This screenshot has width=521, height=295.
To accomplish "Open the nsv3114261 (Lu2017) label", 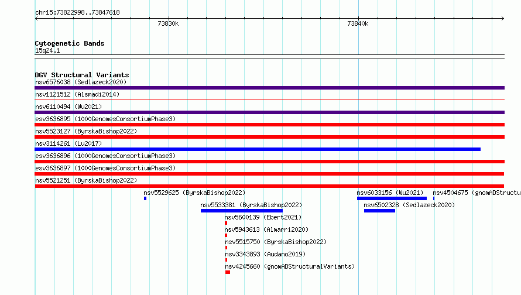I will click(x=68, y=143).
